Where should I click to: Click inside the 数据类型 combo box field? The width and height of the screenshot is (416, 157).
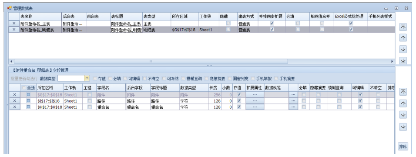click(71, 78)
